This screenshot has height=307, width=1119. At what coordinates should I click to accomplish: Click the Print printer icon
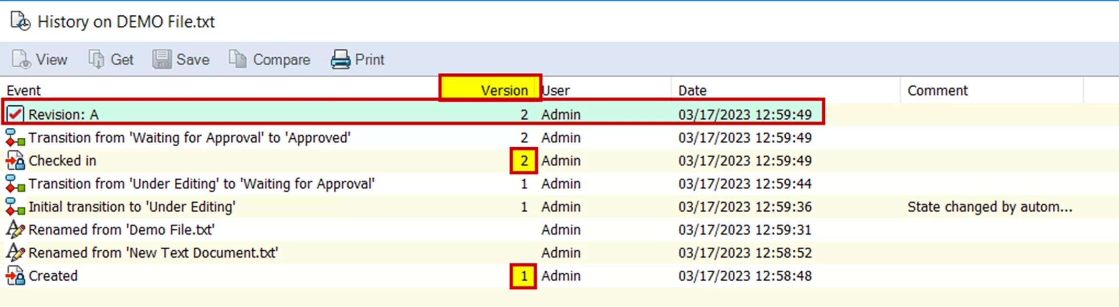pos(340,60)
